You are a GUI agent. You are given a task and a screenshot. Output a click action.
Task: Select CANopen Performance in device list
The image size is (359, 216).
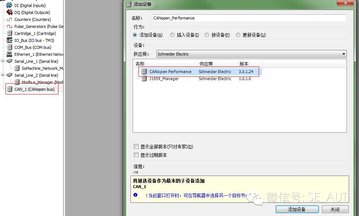170,72
